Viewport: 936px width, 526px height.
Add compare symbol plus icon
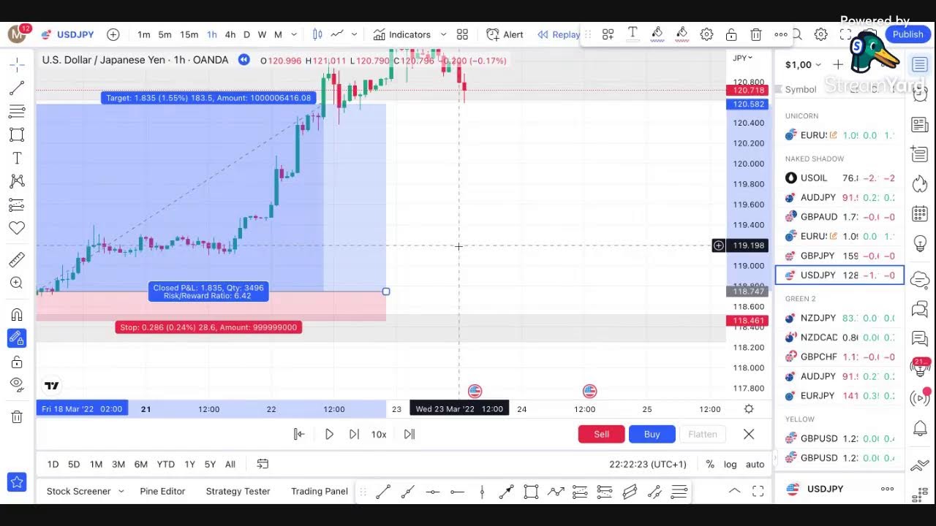pos(113,34)
